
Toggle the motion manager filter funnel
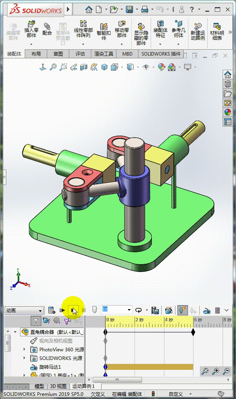point(36,321)
